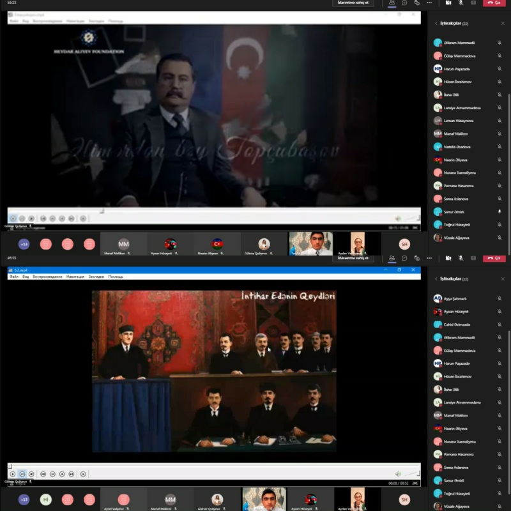Screen dimensions: 511x511
Task: Click İdarəetmə xahiş et in 56:23 meeting
Action: [x=353, y=3]
